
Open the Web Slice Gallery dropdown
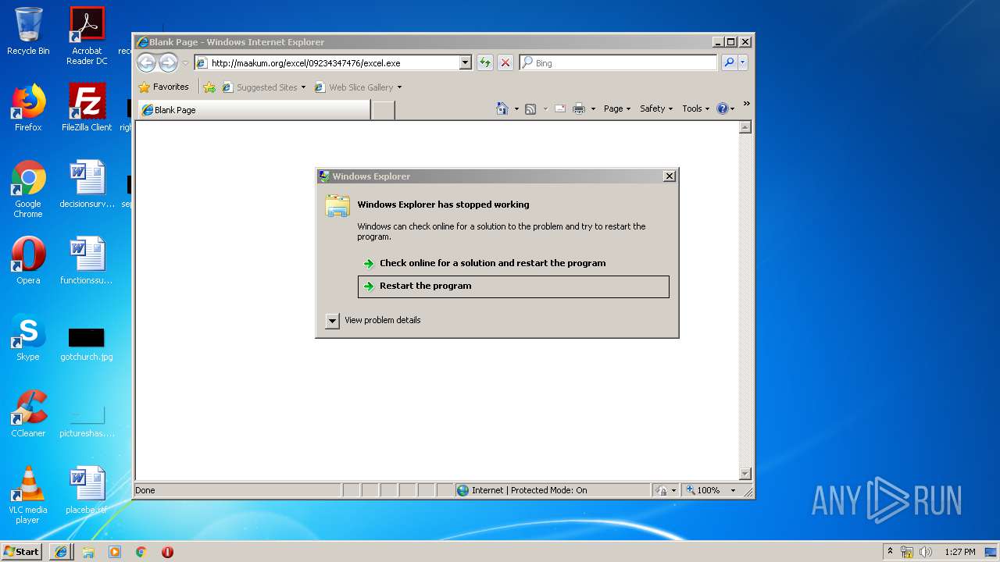pos(399,87)
